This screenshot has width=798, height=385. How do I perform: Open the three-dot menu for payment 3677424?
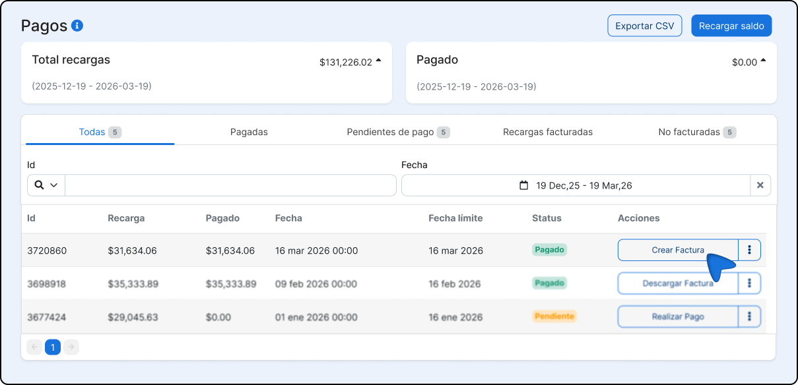tap(749, 316)
